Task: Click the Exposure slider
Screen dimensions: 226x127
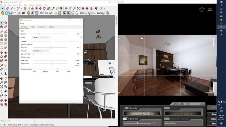Action: pyautogui.click(x=50, y=47)
